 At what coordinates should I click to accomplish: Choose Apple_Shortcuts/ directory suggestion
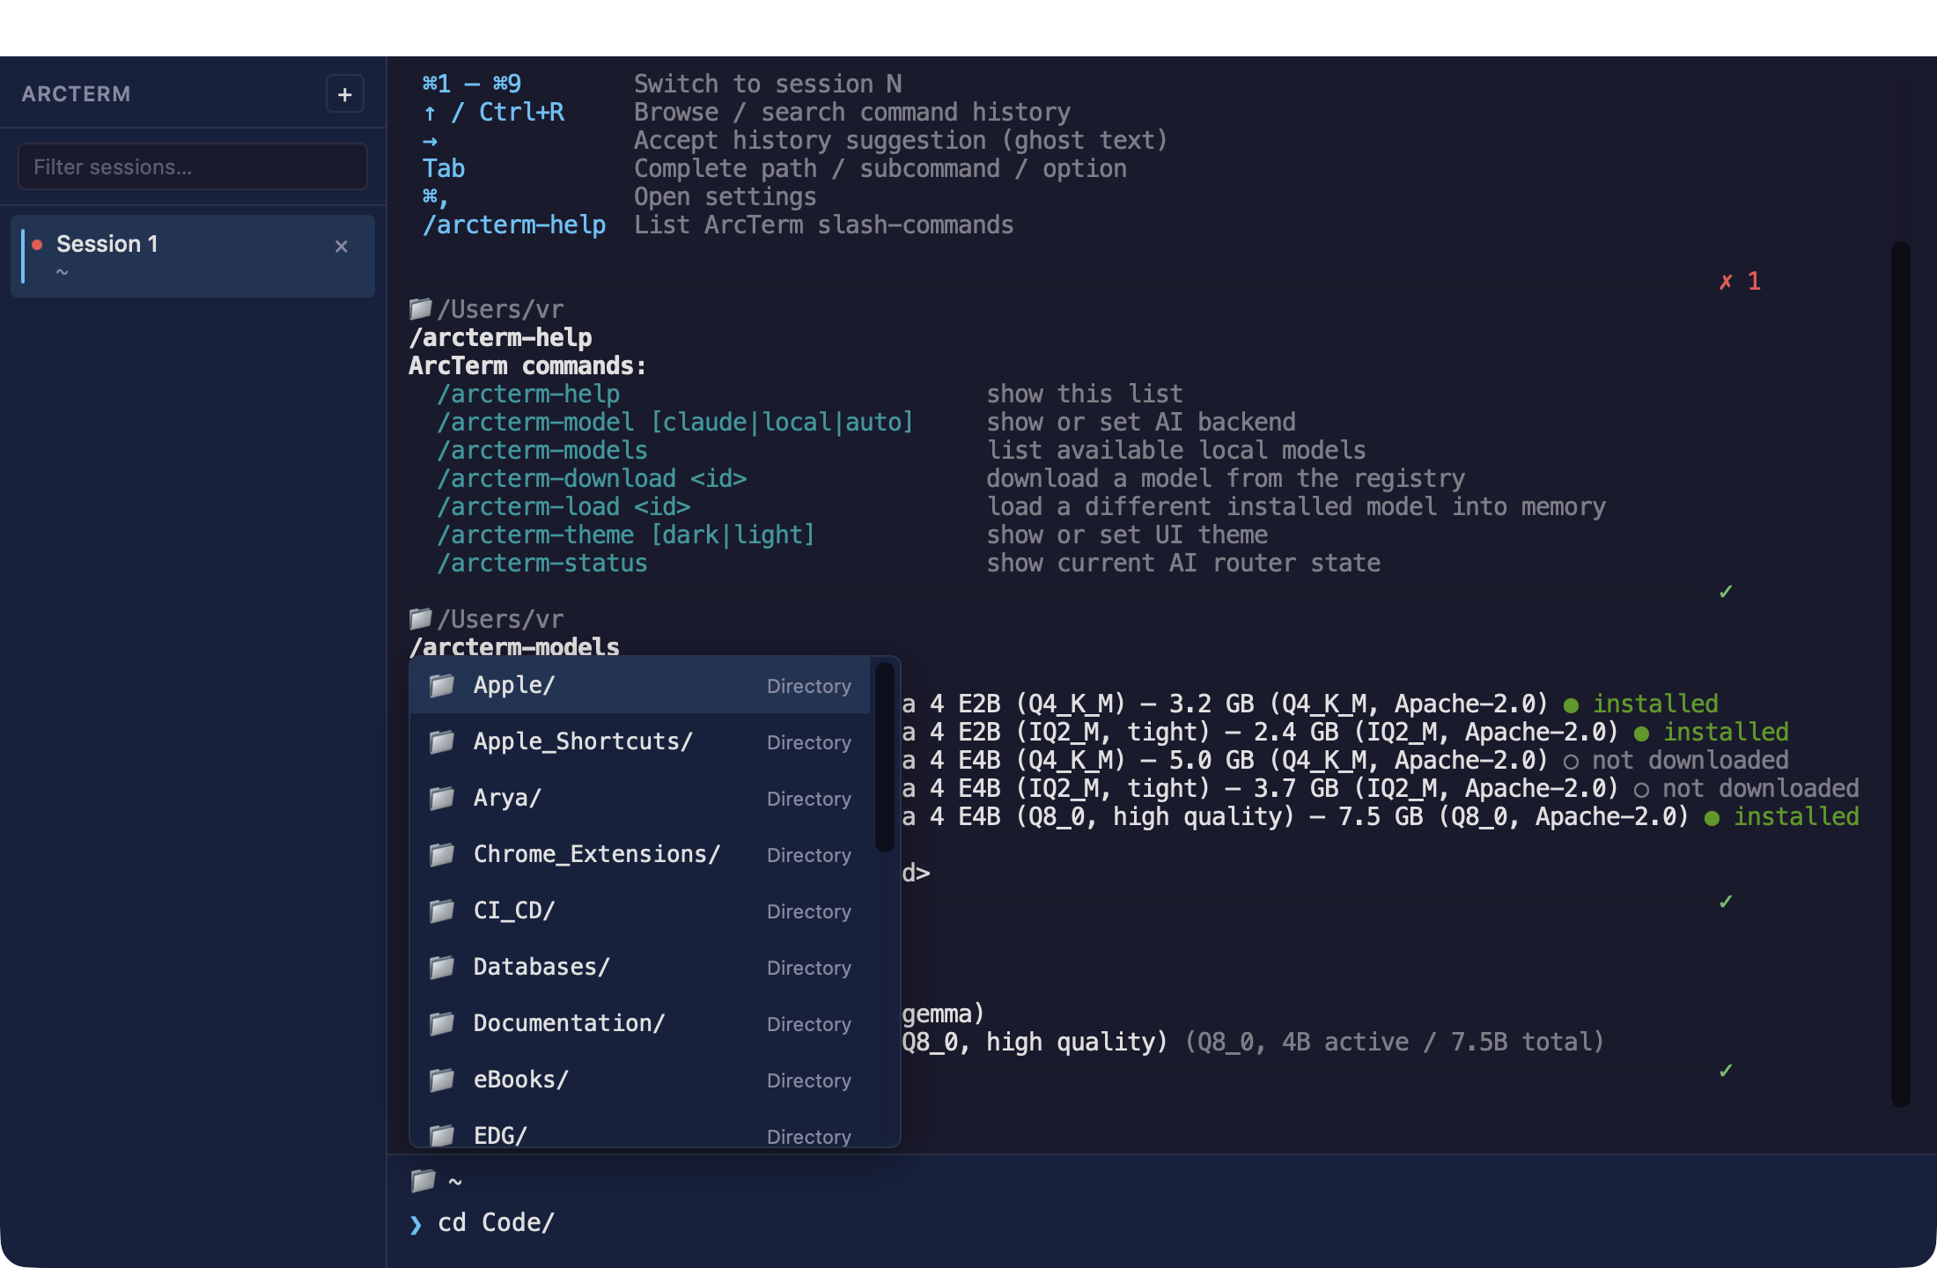coord(640,741)
